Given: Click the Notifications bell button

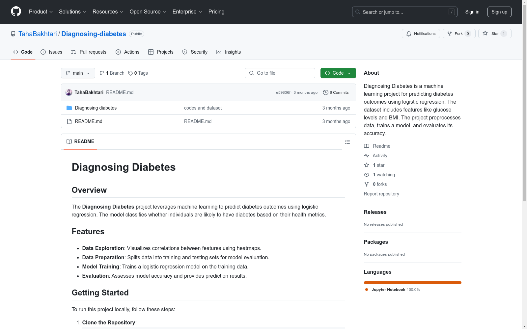Looking at the screenshot, I should click(x=421, y=34).
